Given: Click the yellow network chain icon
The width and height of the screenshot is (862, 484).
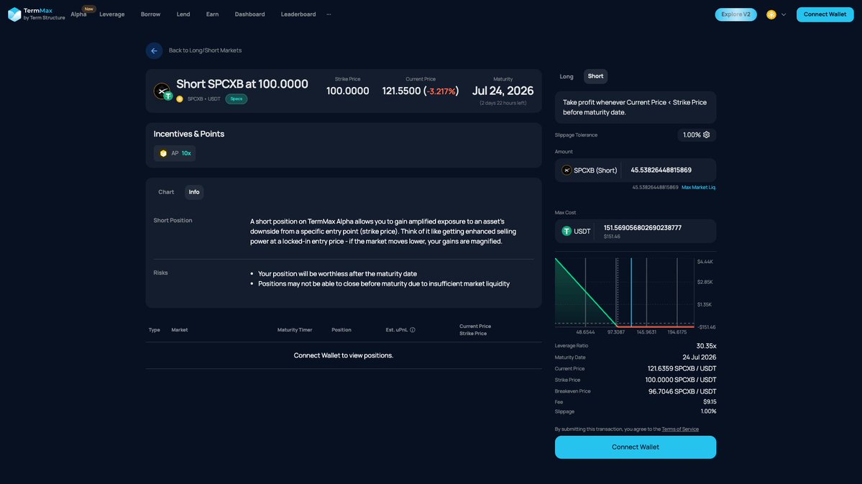Looking at the screenshot, I should click(x=771, y=15).
